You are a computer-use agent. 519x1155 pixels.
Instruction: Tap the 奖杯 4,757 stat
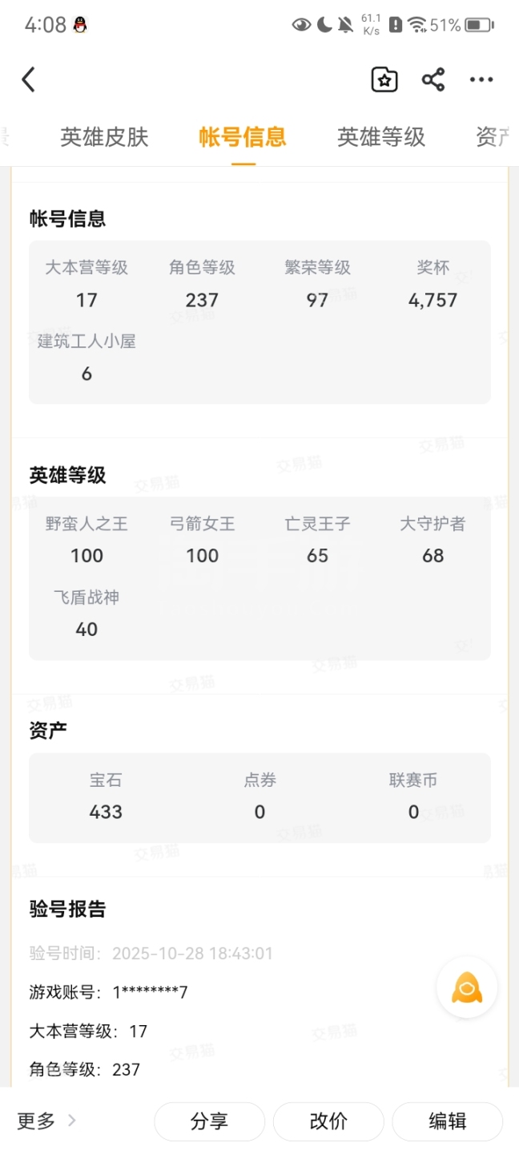tap(432, 300)
